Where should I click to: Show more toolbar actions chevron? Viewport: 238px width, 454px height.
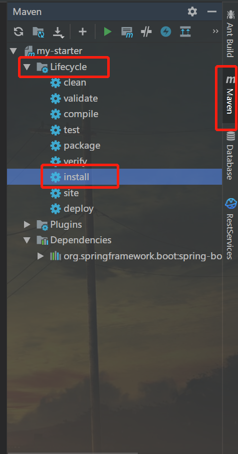[215, 31]
